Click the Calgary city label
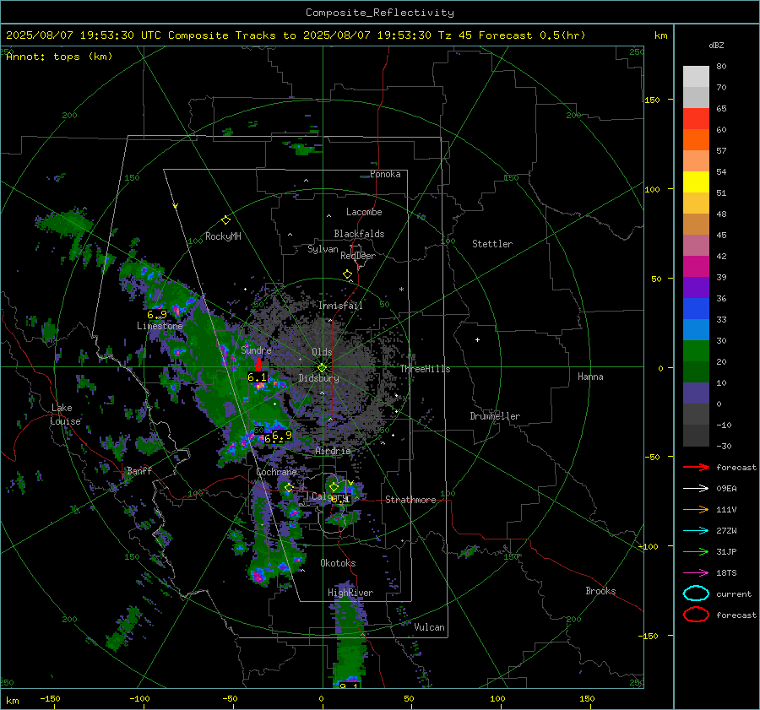 click(329, 496)
